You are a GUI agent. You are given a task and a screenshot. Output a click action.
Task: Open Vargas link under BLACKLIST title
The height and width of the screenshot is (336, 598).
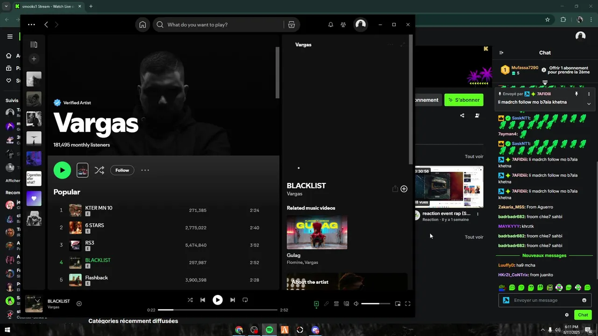pos(294,194)
